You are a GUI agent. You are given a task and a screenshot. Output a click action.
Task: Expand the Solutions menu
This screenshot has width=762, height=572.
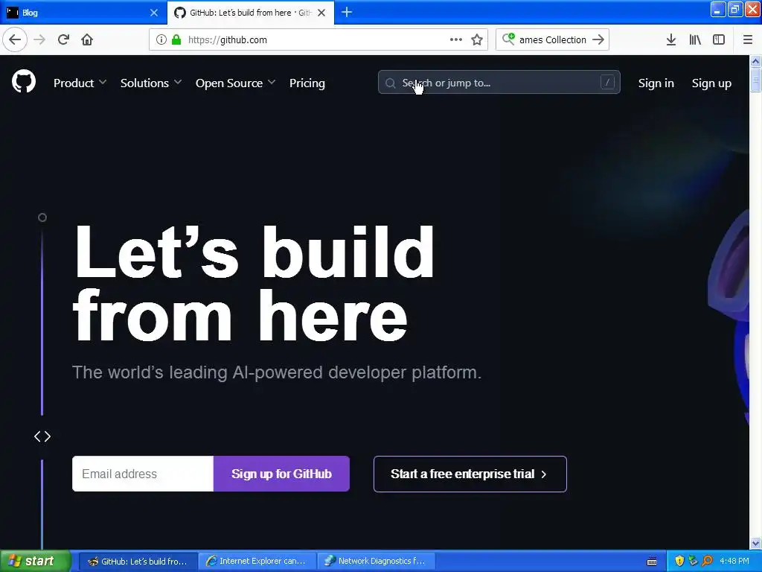pyautogui.click(x=151, y=83)
